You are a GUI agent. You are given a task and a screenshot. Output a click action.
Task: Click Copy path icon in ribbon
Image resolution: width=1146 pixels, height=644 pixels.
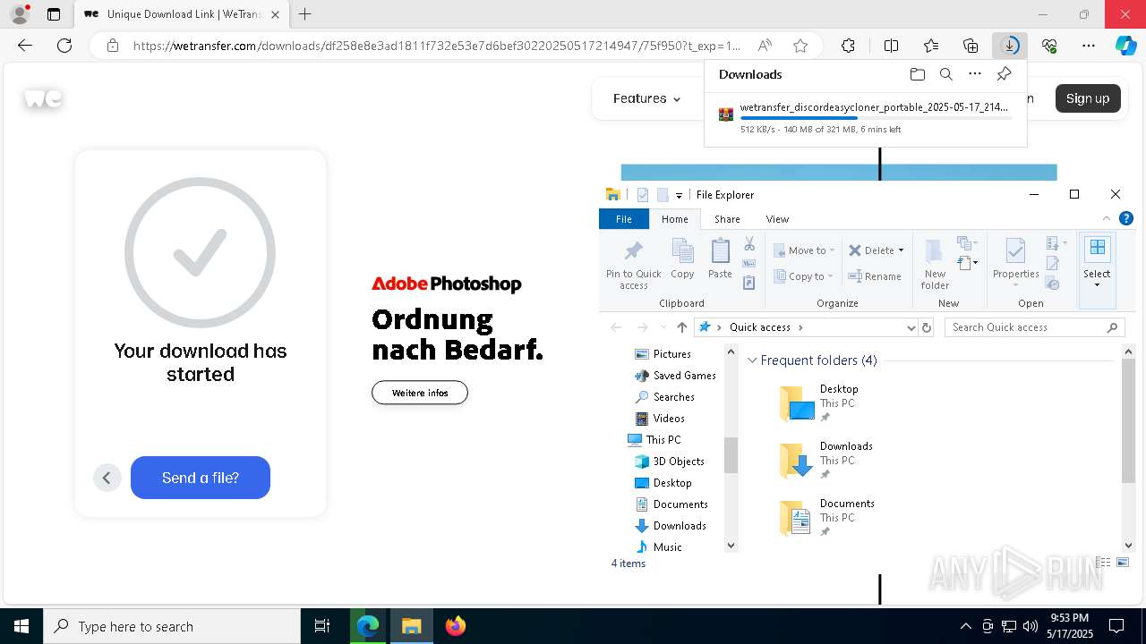point(749,264)
